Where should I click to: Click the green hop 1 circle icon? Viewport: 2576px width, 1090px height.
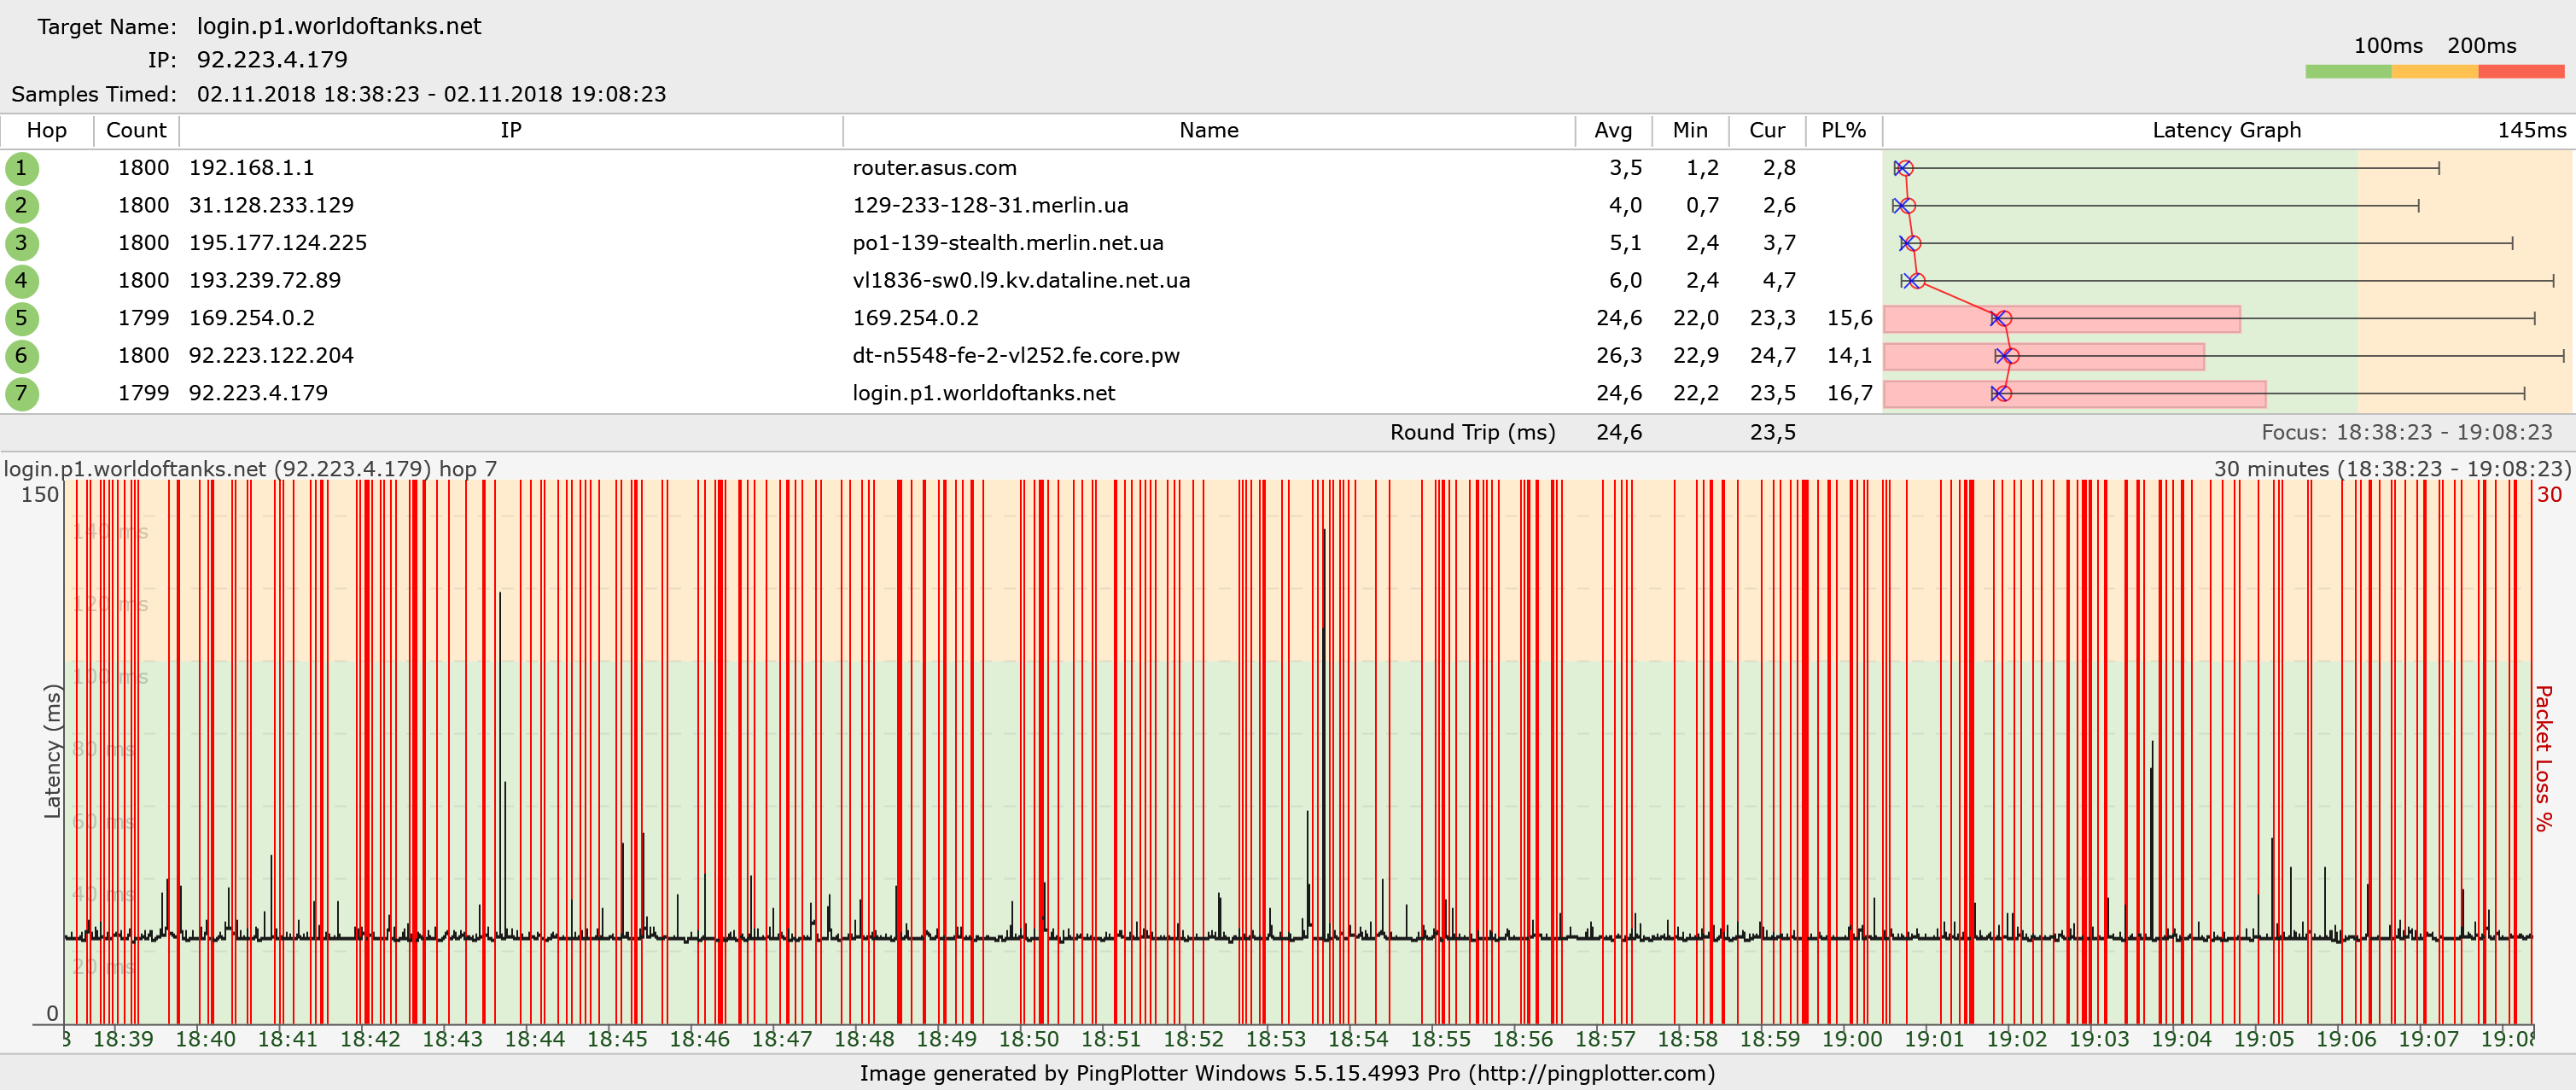pos(21,168)
